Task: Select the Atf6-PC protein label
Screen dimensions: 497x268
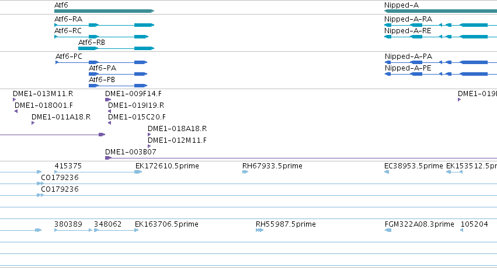Action: tap(69, 57)
